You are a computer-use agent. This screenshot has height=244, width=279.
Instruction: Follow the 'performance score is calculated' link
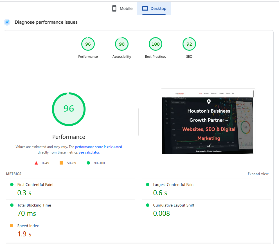pyautogui.click(x=98, y=147)
